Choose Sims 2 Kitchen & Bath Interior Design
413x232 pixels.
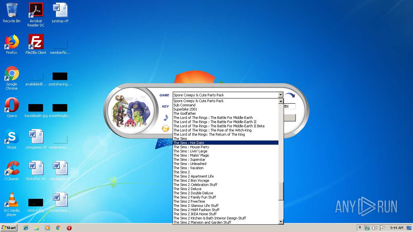(x=226, y=218)
